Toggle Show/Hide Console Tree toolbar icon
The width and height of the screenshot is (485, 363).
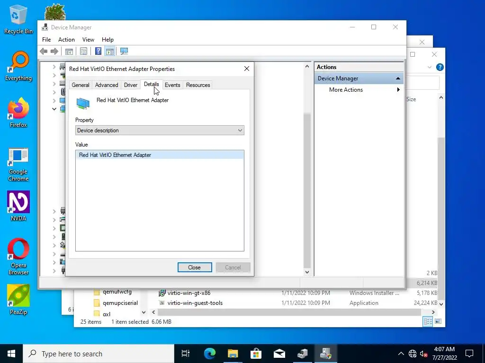pos(69,51)
